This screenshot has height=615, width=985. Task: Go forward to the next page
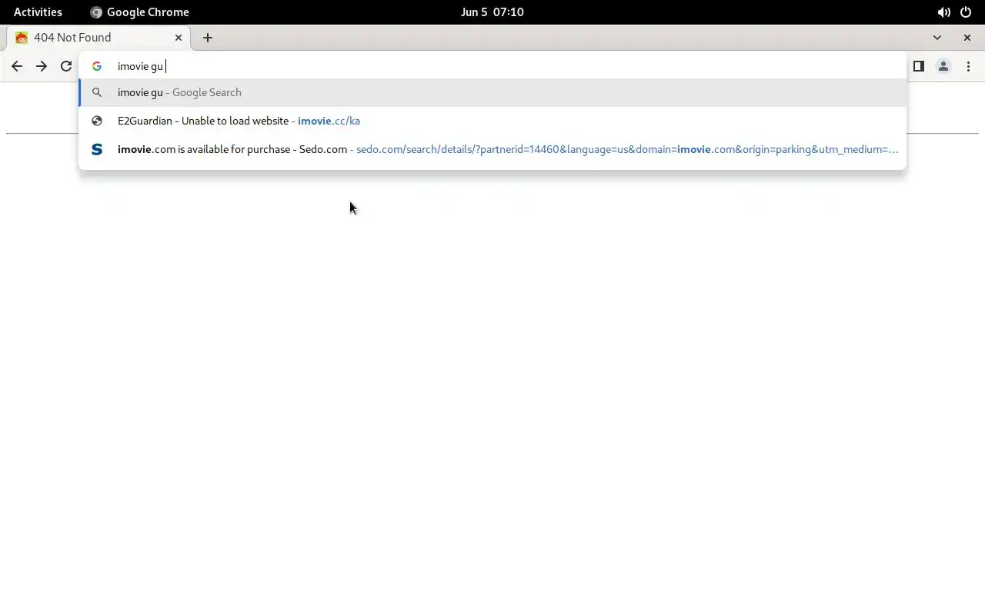42,66
